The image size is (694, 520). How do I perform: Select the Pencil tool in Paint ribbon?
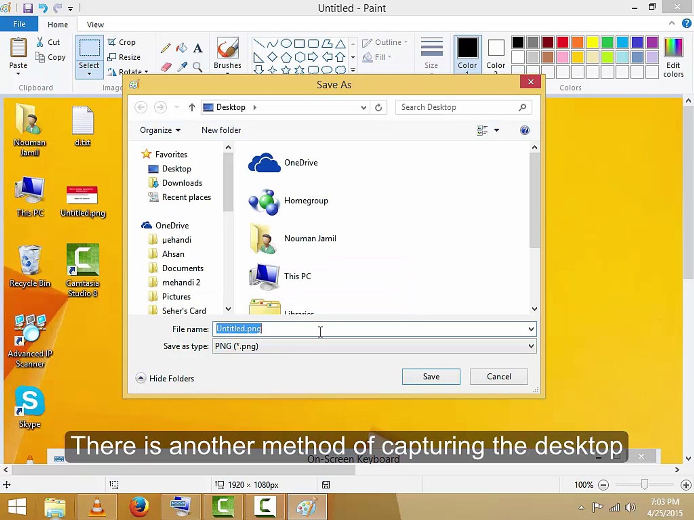pos(165,48)
